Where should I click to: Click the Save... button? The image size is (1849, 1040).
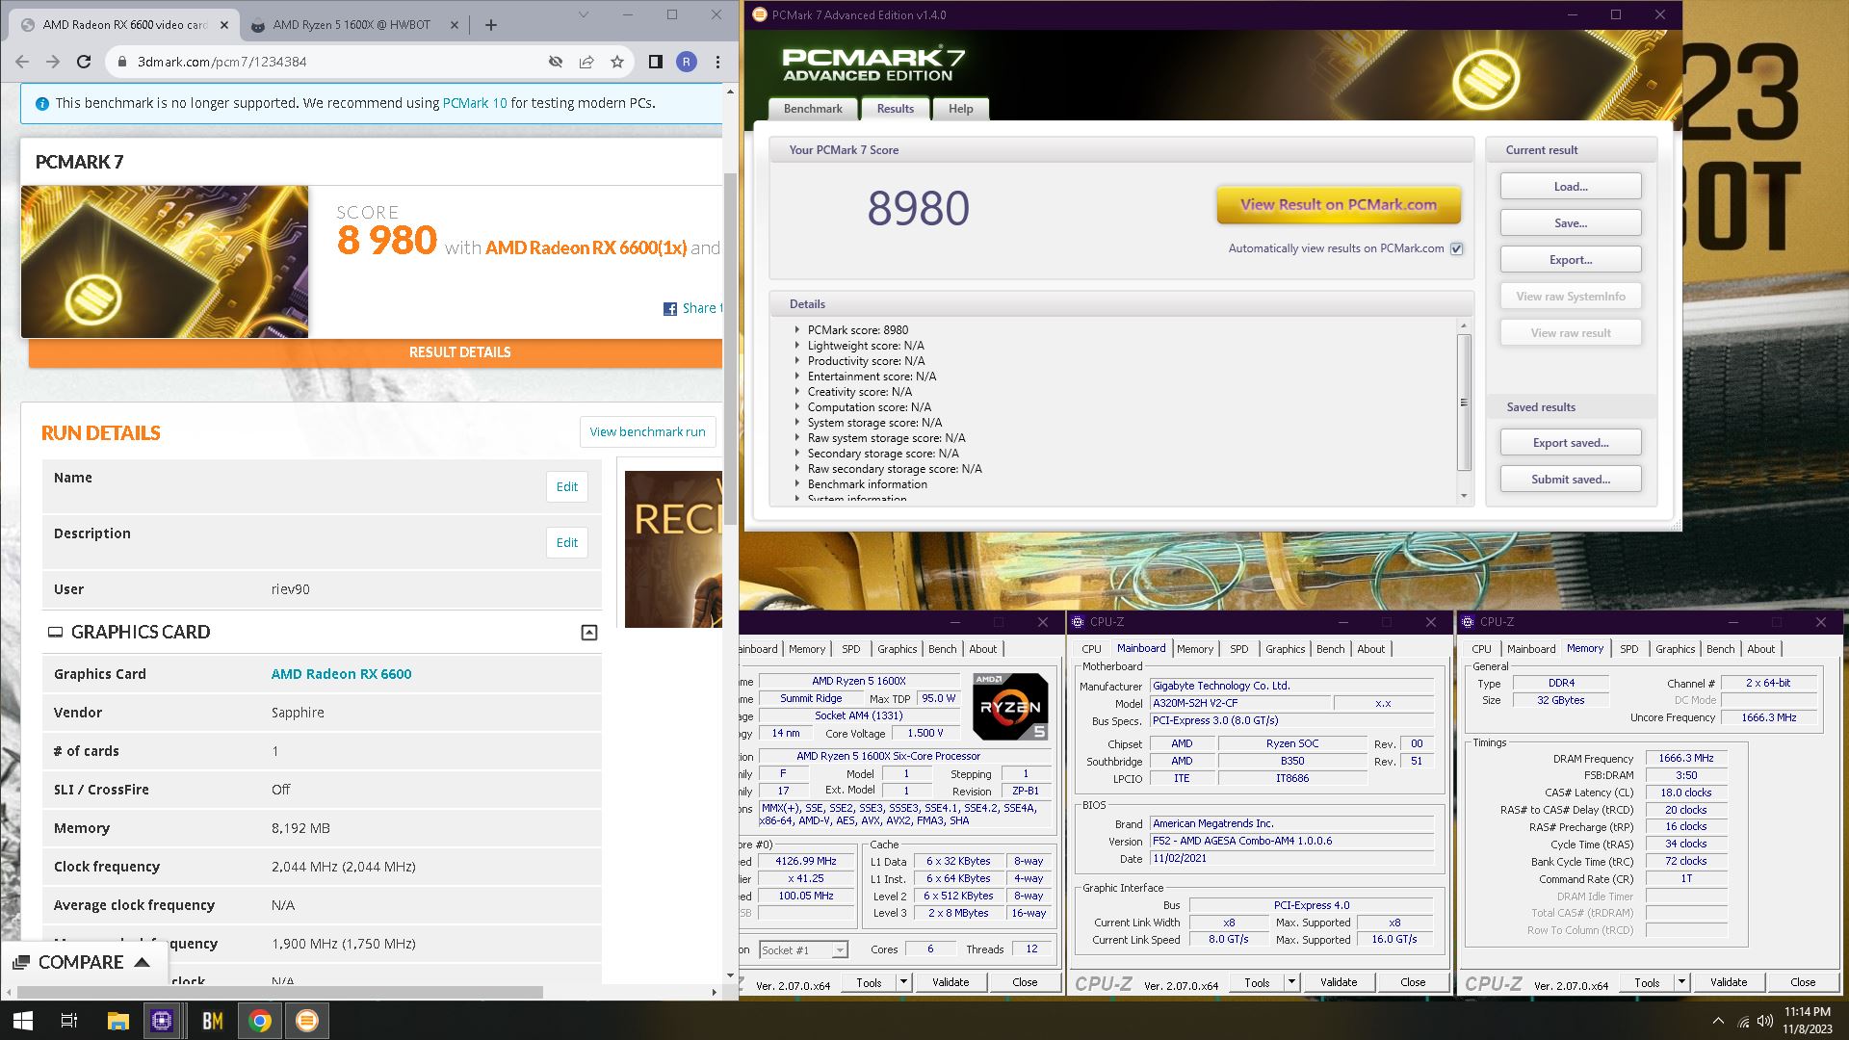1571,223
